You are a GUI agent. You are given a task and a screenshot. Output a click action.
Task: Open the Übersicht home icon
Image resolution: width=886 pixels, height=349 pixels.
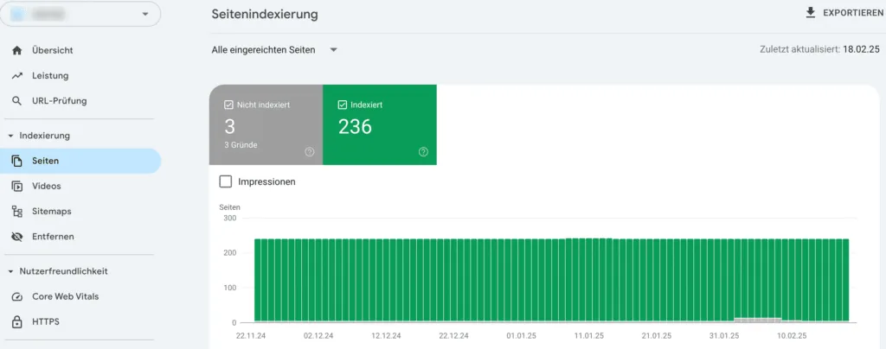(x=17, y=51)
